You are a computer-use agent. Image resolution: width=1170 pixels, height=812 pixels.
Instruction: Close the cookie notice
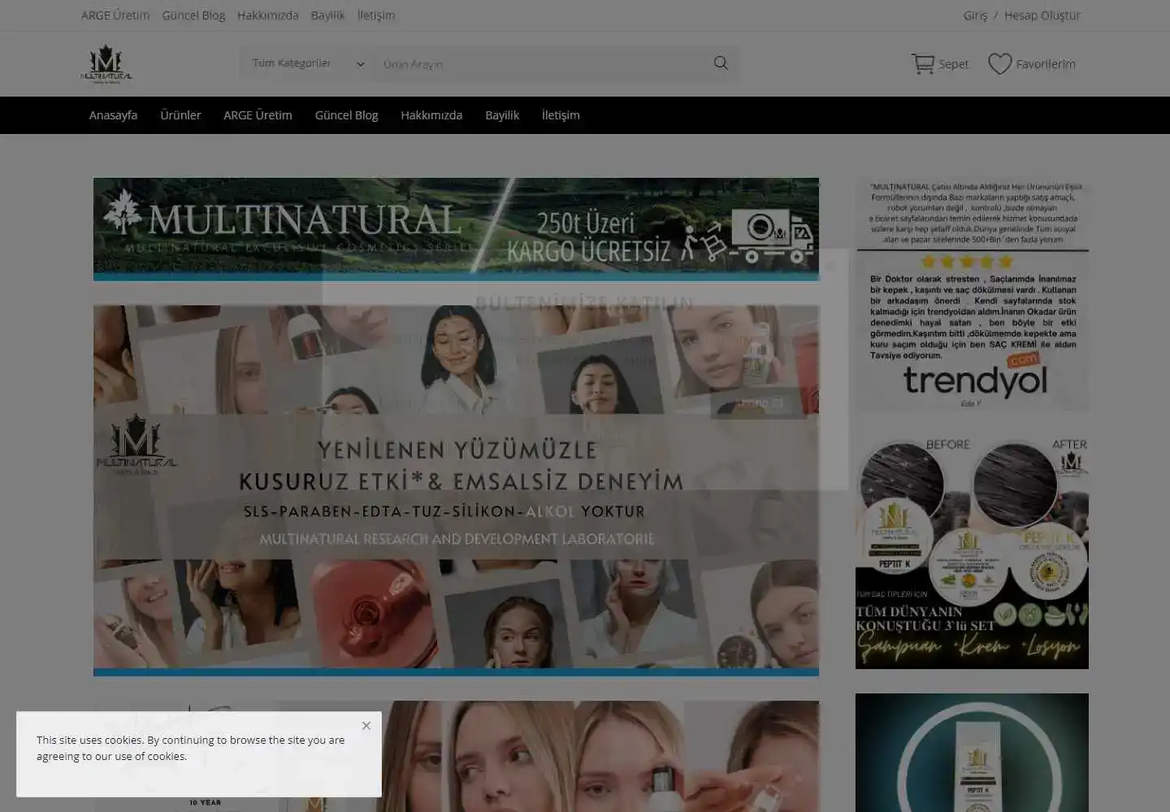click(366, 726)
